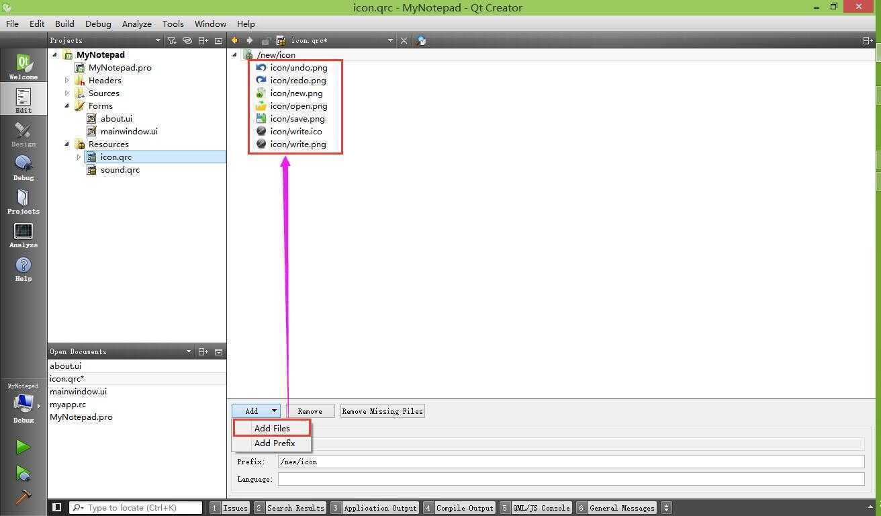The width and height of the screenshot is (881, 516).
Task: Open General Messages pane
Action: 616,508
